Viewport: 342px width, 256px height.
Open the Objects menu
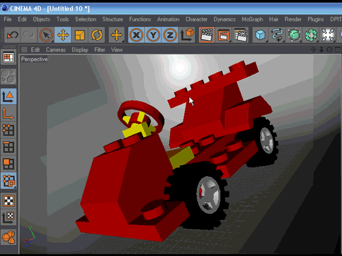coord(42,19)
